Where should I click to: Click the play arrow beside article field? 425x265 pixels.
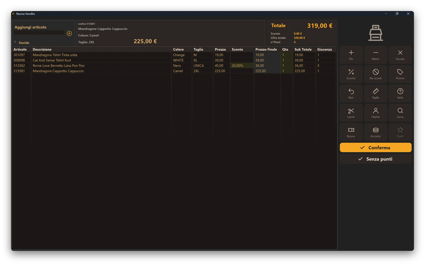pyautogui.click(x=69, y=33)
